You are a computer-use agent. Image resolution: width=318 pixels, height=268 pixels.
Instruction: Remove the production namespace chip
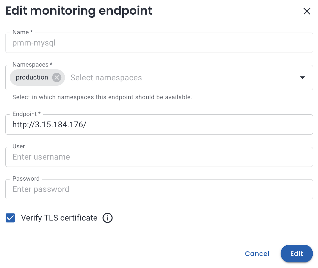coord(57,78)
